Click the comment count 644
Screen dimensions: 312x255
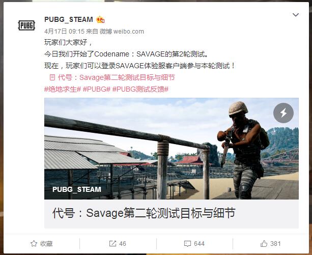tap(199, 244)
